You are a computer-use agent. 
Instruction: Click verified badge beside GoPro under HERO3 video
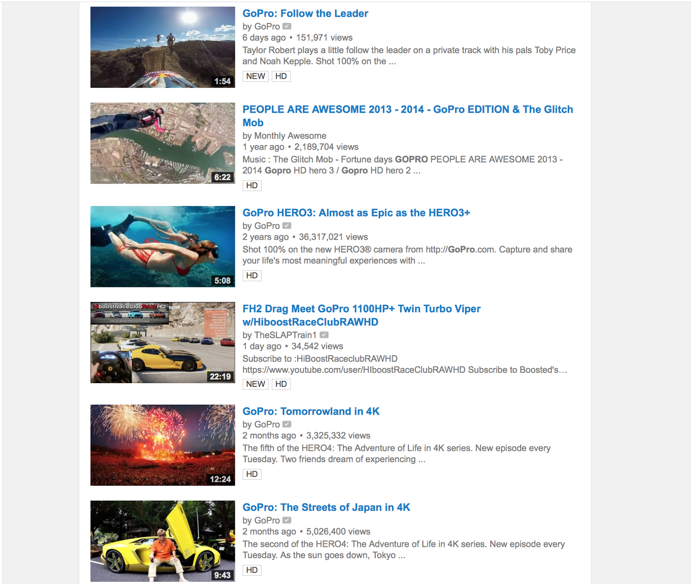point(287,225)
